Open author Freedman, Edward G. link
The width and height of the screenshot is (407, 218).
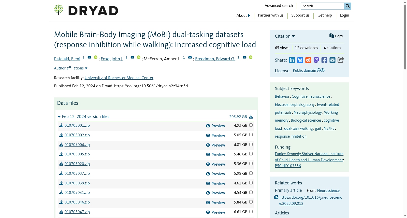(215, 59)
